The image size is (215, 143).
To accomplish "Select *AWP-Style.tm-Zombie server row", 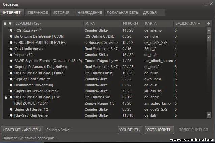I will [x=104, y=61].
